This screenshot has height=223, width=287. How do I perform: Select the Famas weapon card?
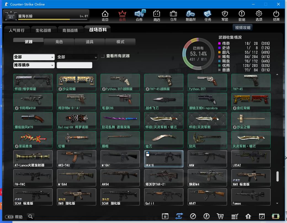tap(251, 197)
